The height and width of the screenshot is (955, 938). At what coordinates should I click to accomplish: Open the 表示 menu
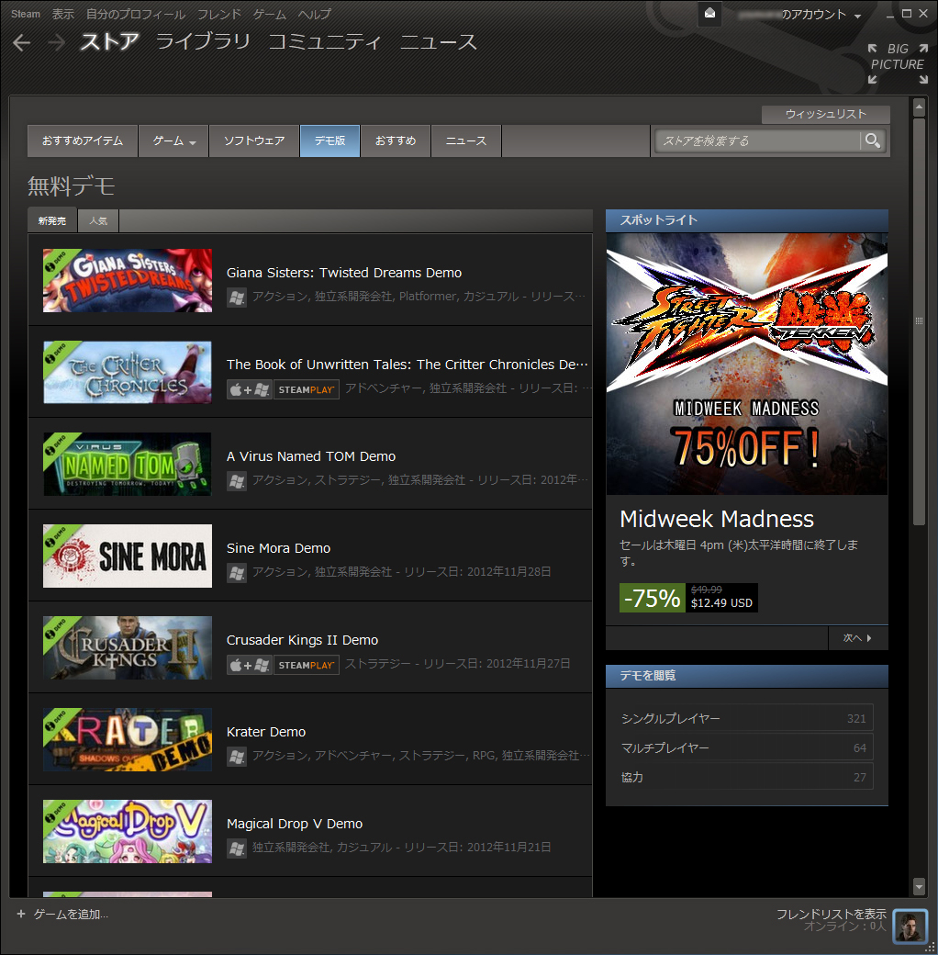pyautogui.click(x=62, y=14)
